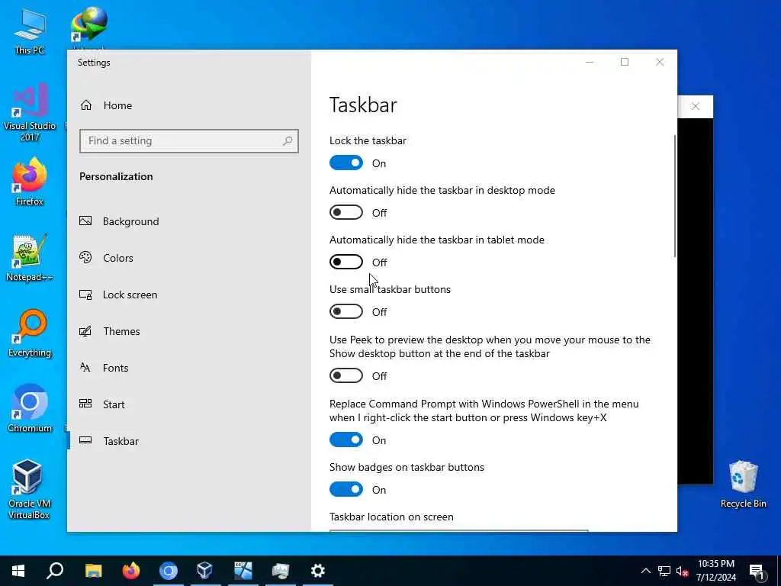
Task: Click the Taskbar icon in the sidebar
Action: point(85,440)
